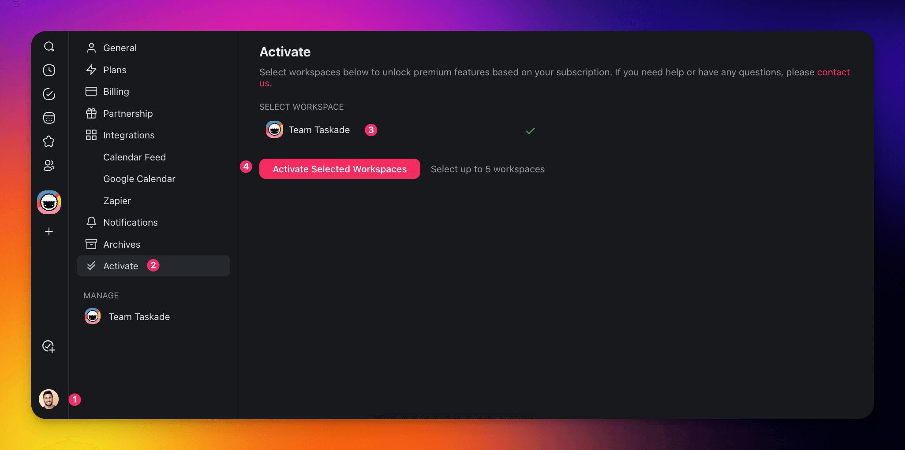
Task: Toggle the Team Taskade workspace checkmark
Action: (x=530, y=130)
